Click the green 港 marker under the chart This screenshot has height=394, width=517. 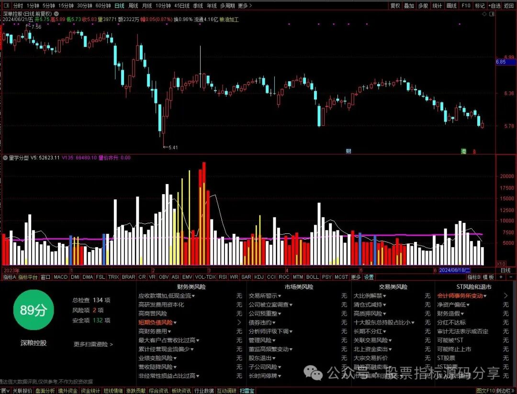point(463,151)
